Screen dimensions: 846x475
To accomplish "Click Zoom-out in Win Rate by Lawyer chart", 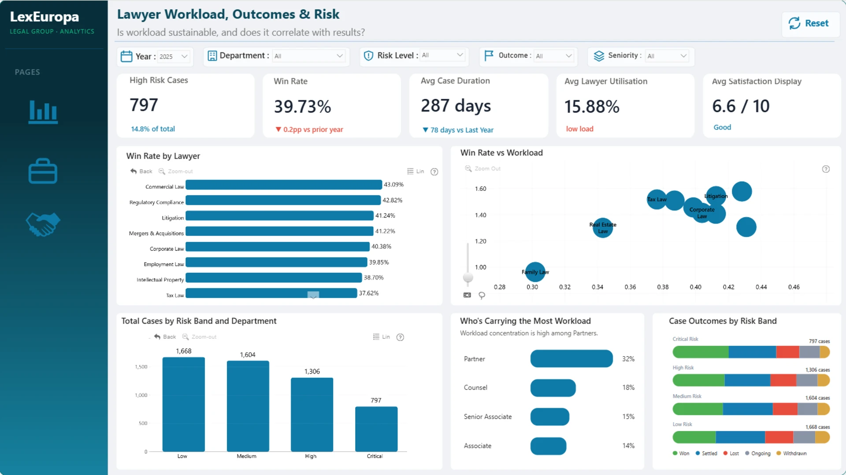I will pos(176,172).
